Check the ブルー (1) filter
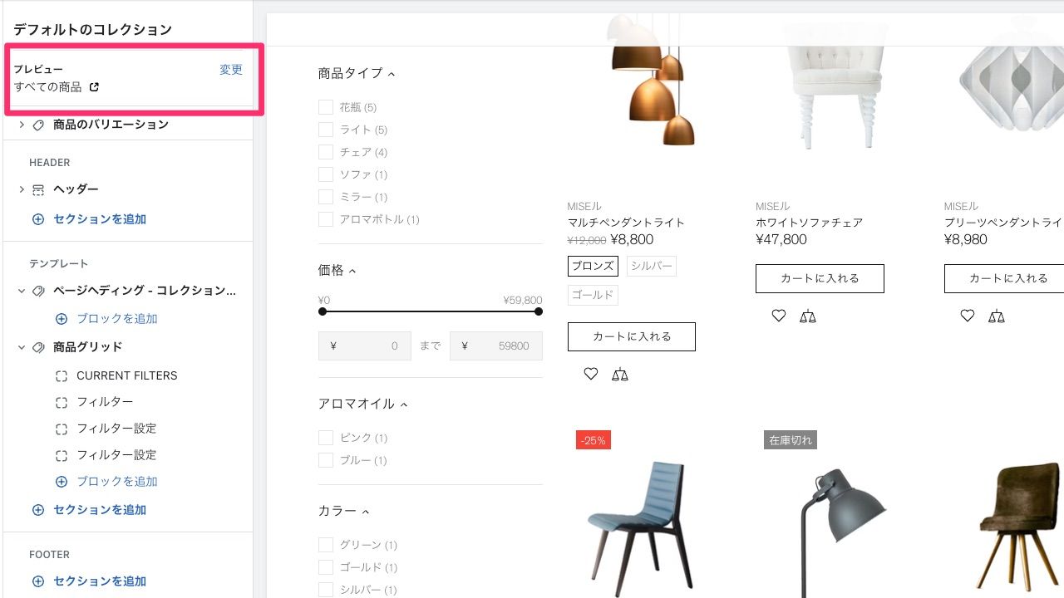The height and width of the screenshot is (598, 1064). [326, 460]
